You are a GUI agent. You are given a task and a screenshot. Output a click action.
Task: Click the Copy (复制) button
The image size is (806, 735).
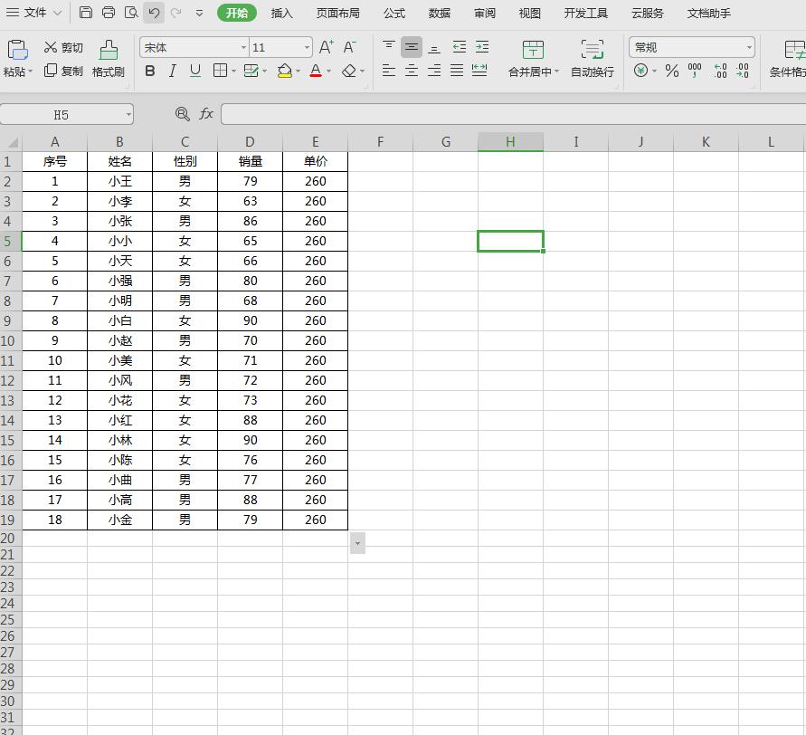click(x=63, y=71)
